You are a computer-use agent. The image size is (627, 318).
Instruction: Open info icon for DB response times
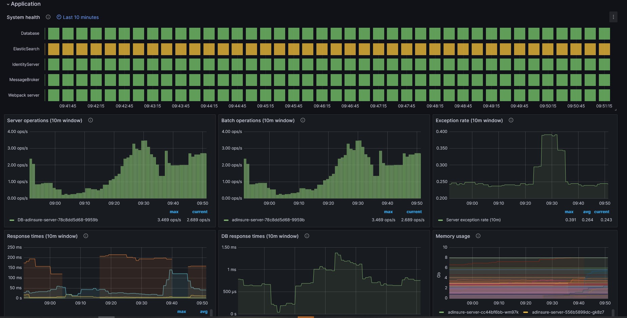pyautogui.click(x=307, y=236)
